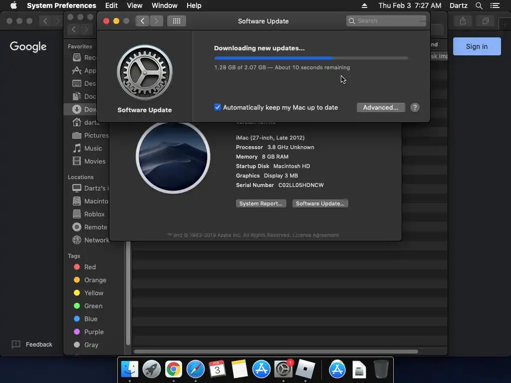Click the Apple menu logo

[x=13, y=5]
